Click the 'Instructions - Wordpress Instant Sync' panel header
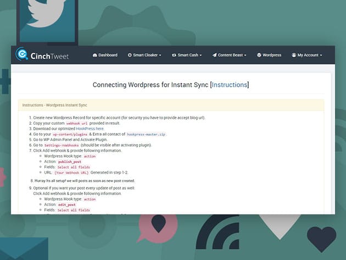This screenshot has width=346, height=260. coord(54,105)
